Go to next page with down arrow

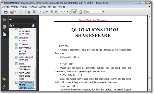34,12
